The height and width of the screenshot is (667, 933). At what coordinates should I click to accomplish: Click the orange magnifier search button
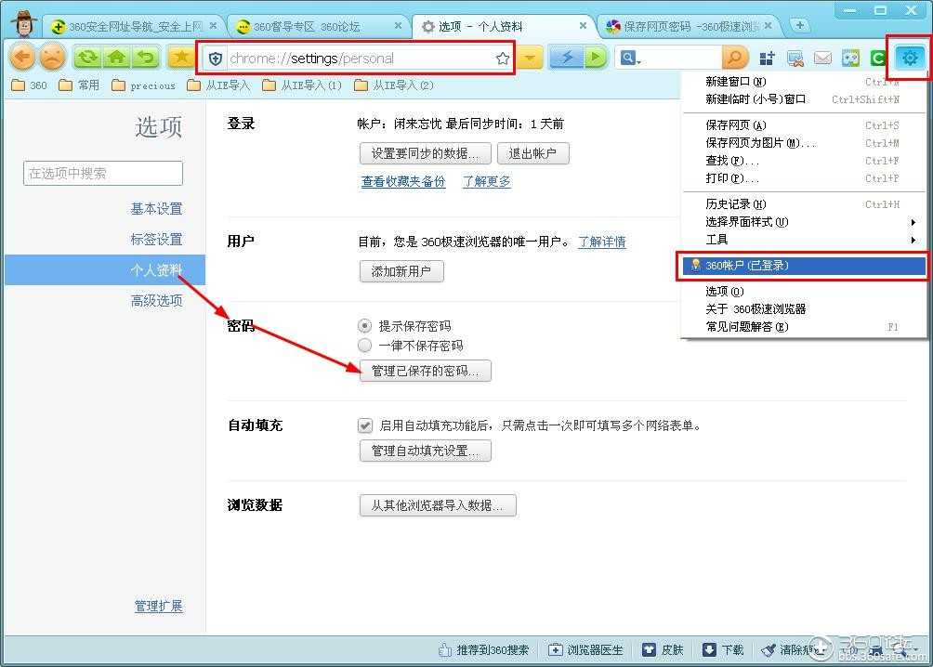pos(735,58)
